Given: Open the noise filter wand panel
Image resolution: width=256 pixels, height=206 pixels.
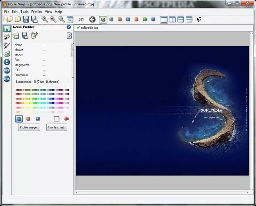Looking at the screenshot, I should pyautogui.click(x=7, y=37).
